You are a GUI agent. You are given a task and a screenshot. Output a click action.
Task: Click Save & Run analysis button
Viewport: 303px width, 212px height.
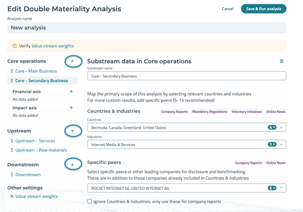(263, 9)
